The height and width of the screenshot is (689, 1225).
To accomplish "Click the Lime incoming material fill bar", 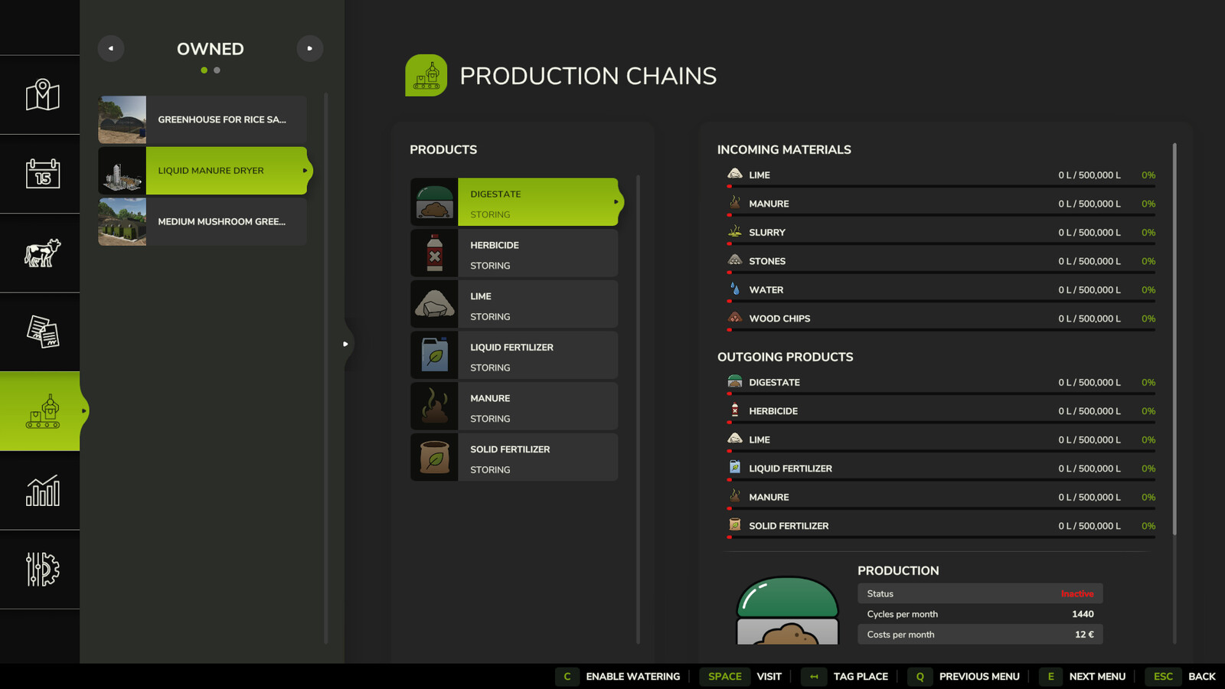I will coord(940,186).
